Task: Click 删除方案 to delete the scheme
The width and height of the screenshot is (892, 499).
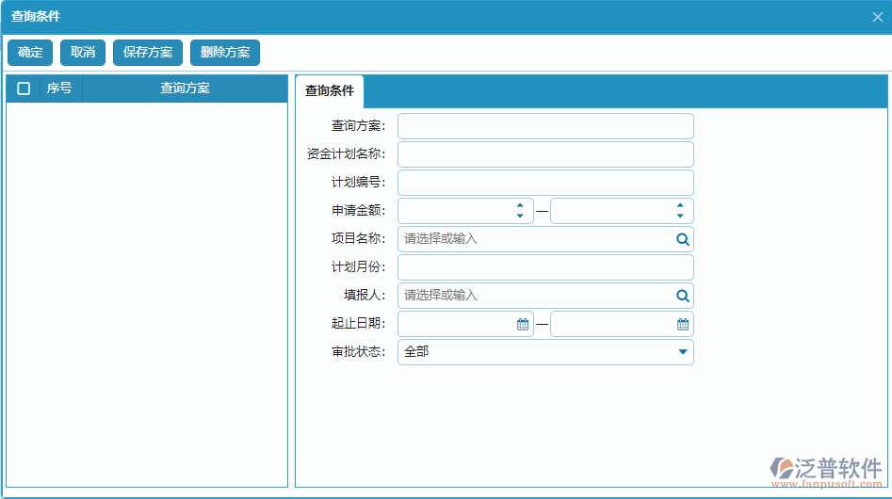Action: click(x=225, y=53)
